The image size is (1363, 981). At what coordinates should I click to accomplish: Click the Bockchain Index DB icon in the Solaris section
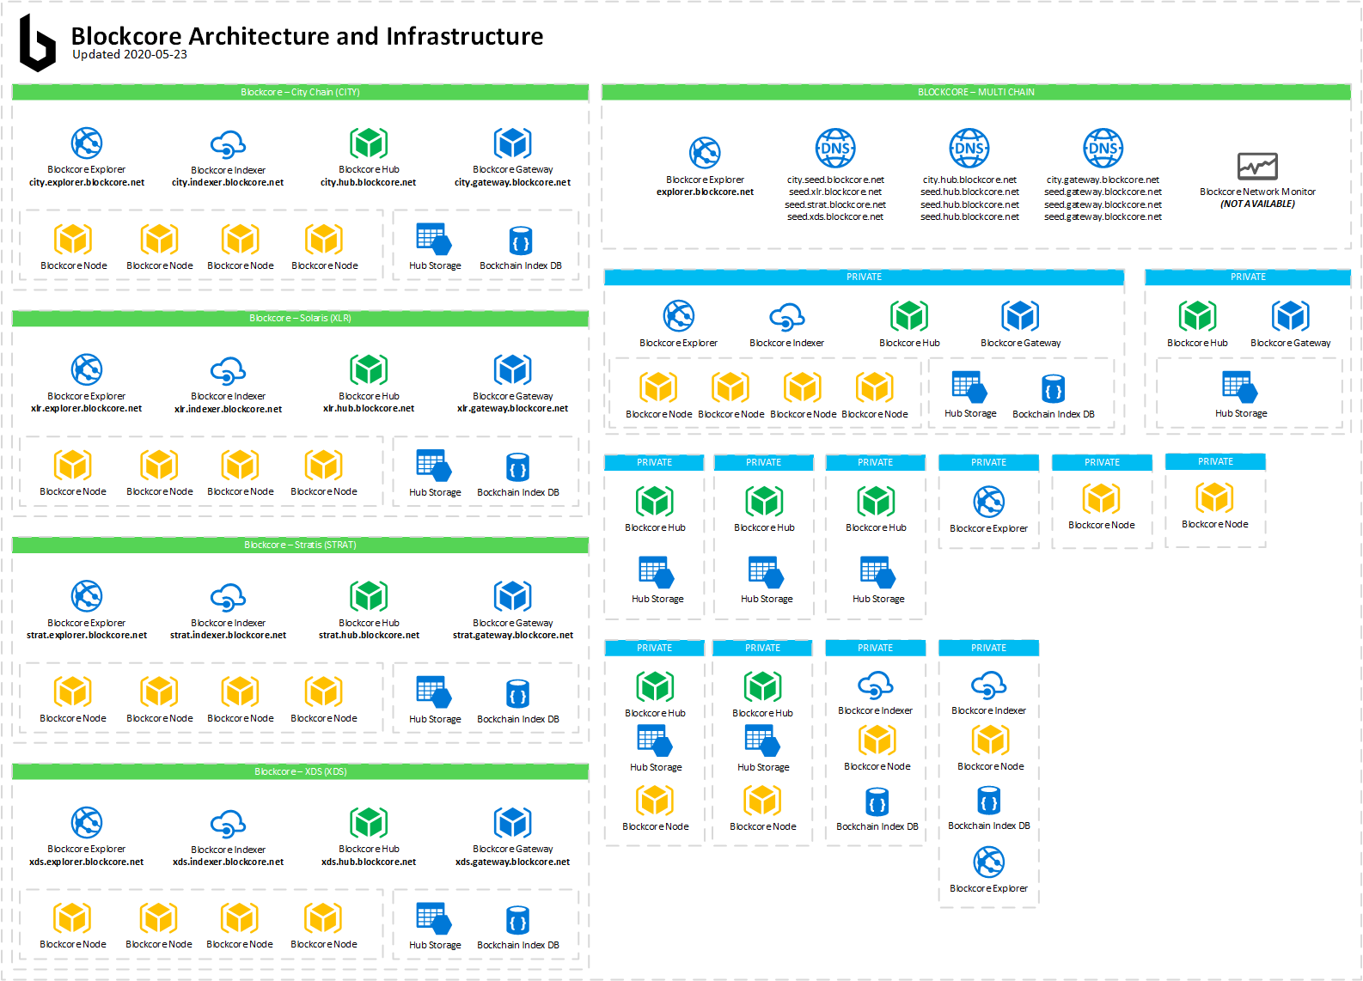pyautogui.click(x=518, y=467)
